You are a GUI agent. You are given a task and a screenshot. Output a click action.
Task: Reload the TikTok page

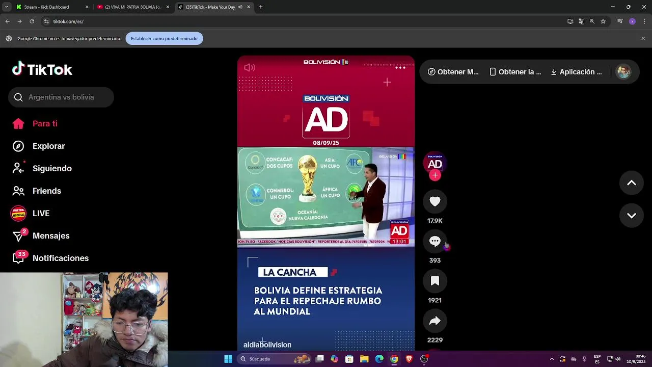[x=32, y=21]
